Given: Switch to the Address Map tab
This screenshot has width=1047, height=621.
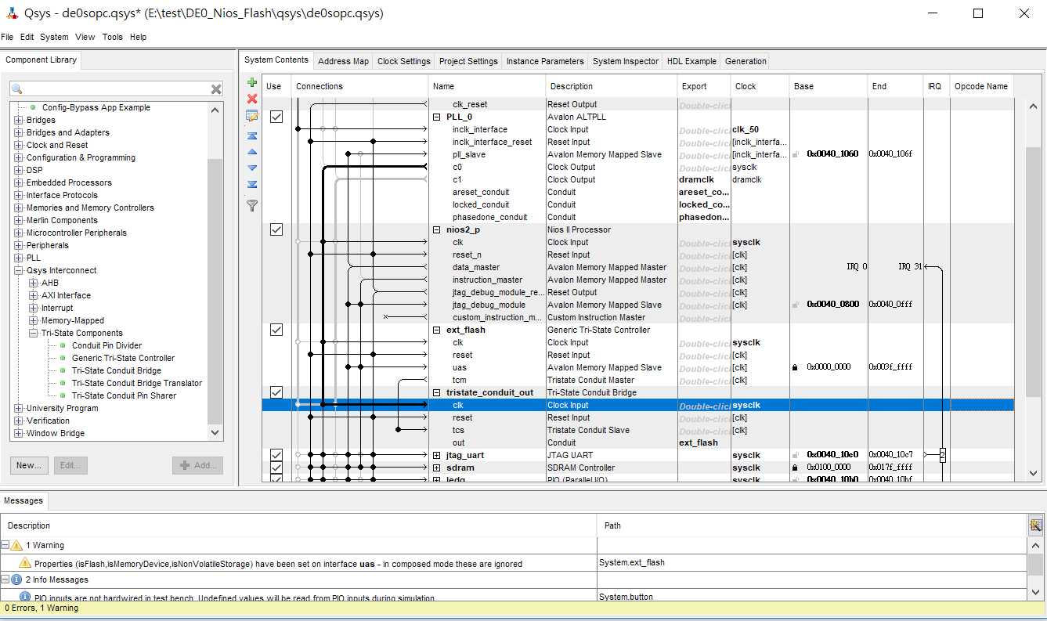Looking at the screenshot, I should (x=343, y=61).
